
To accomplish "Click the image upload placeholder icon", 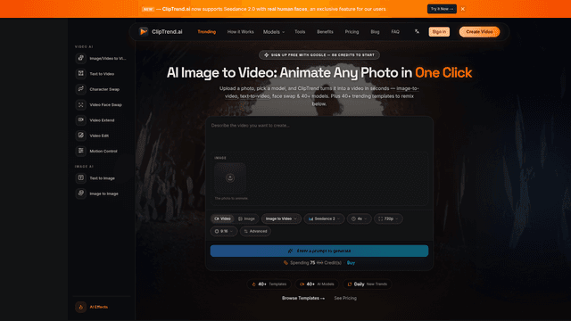I will 230,178.
